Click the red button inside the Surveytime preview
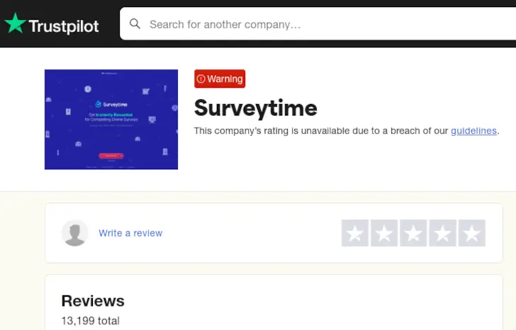This screenshot has height=330, width=516. coord(111,155)
